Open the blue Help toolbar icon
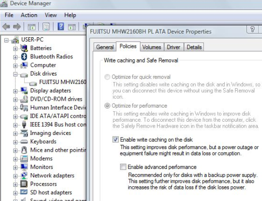262x201 pixels. (61, 27)
